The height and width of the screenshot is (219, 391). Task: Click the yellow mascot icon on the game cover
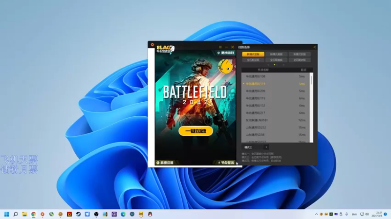(225, 66)
